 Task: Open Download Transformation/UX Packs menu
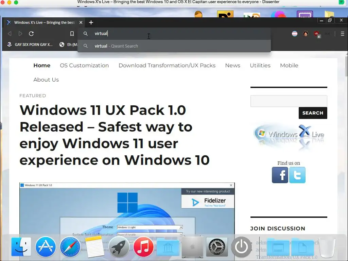[x=167, y=66]
